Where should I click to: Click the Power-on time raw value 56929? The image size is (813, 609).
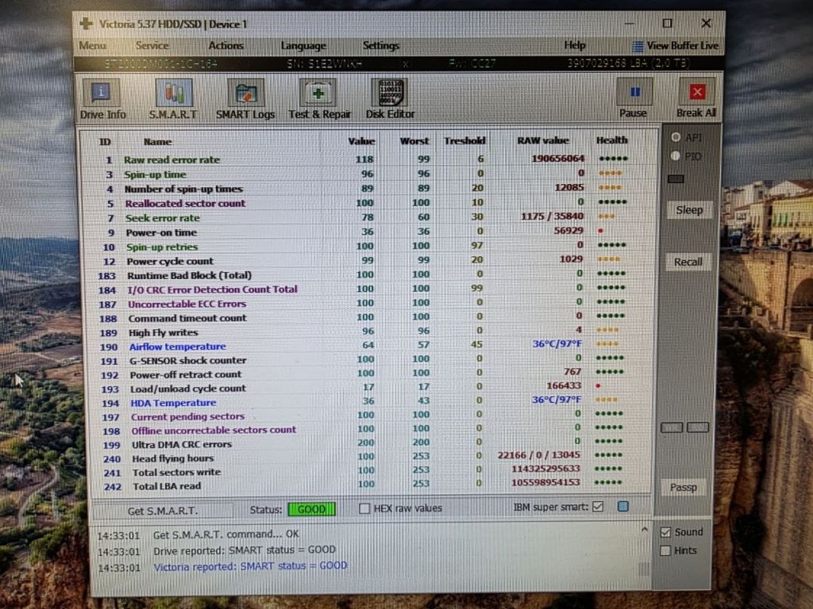click(x=568, y=230)
